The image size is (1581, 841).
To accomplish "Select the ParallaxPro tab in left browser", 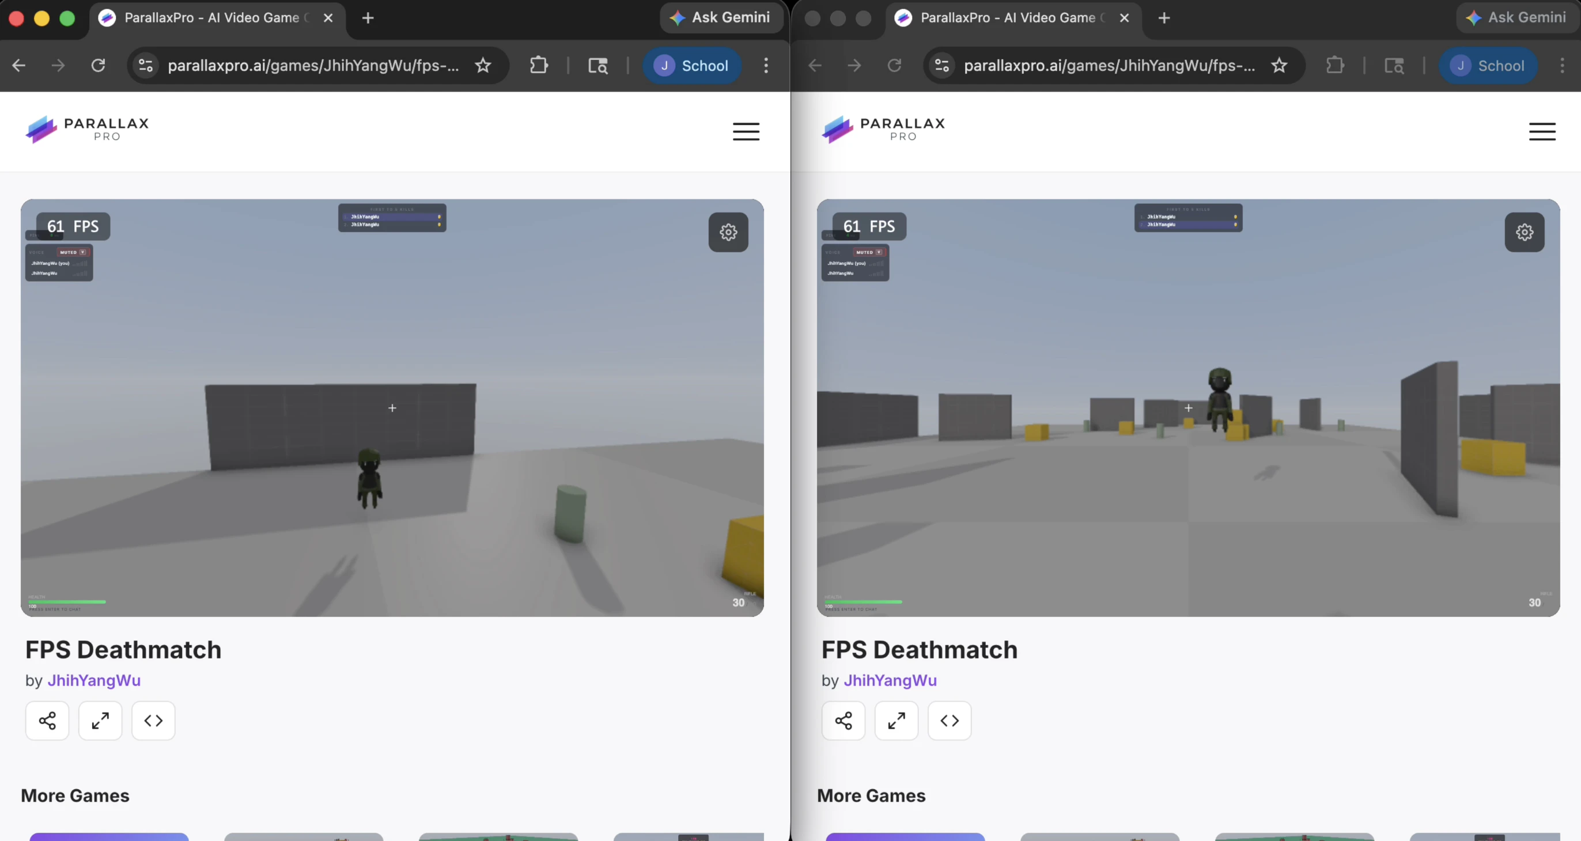I will [211, 18].
